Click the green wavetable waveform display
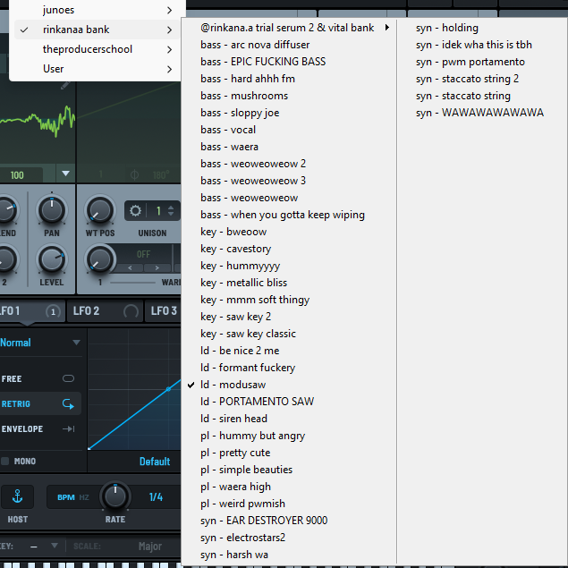Image resolution: width=568 pixels, height=568 pixels. [38, 123]
